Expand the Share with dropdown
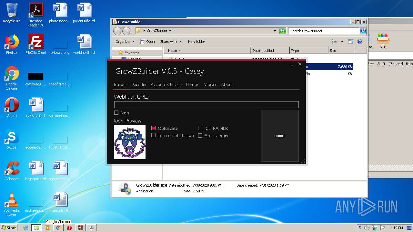 [x=171, y=42]
